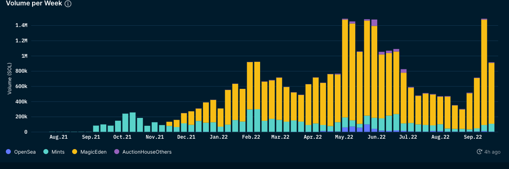Click the 1.4M y-axis label
The width and height of the screenshot is (509, 169).
tap(21, 25)
